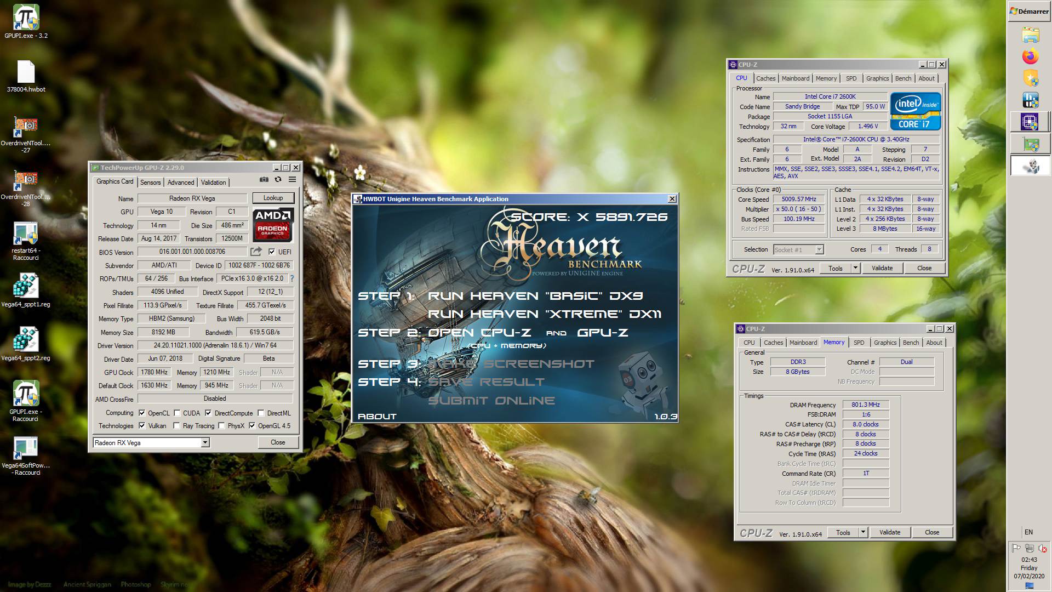Toggle the CUDA checkbox
This screenshot has height=592, width=1052.
tap(177, 413)
